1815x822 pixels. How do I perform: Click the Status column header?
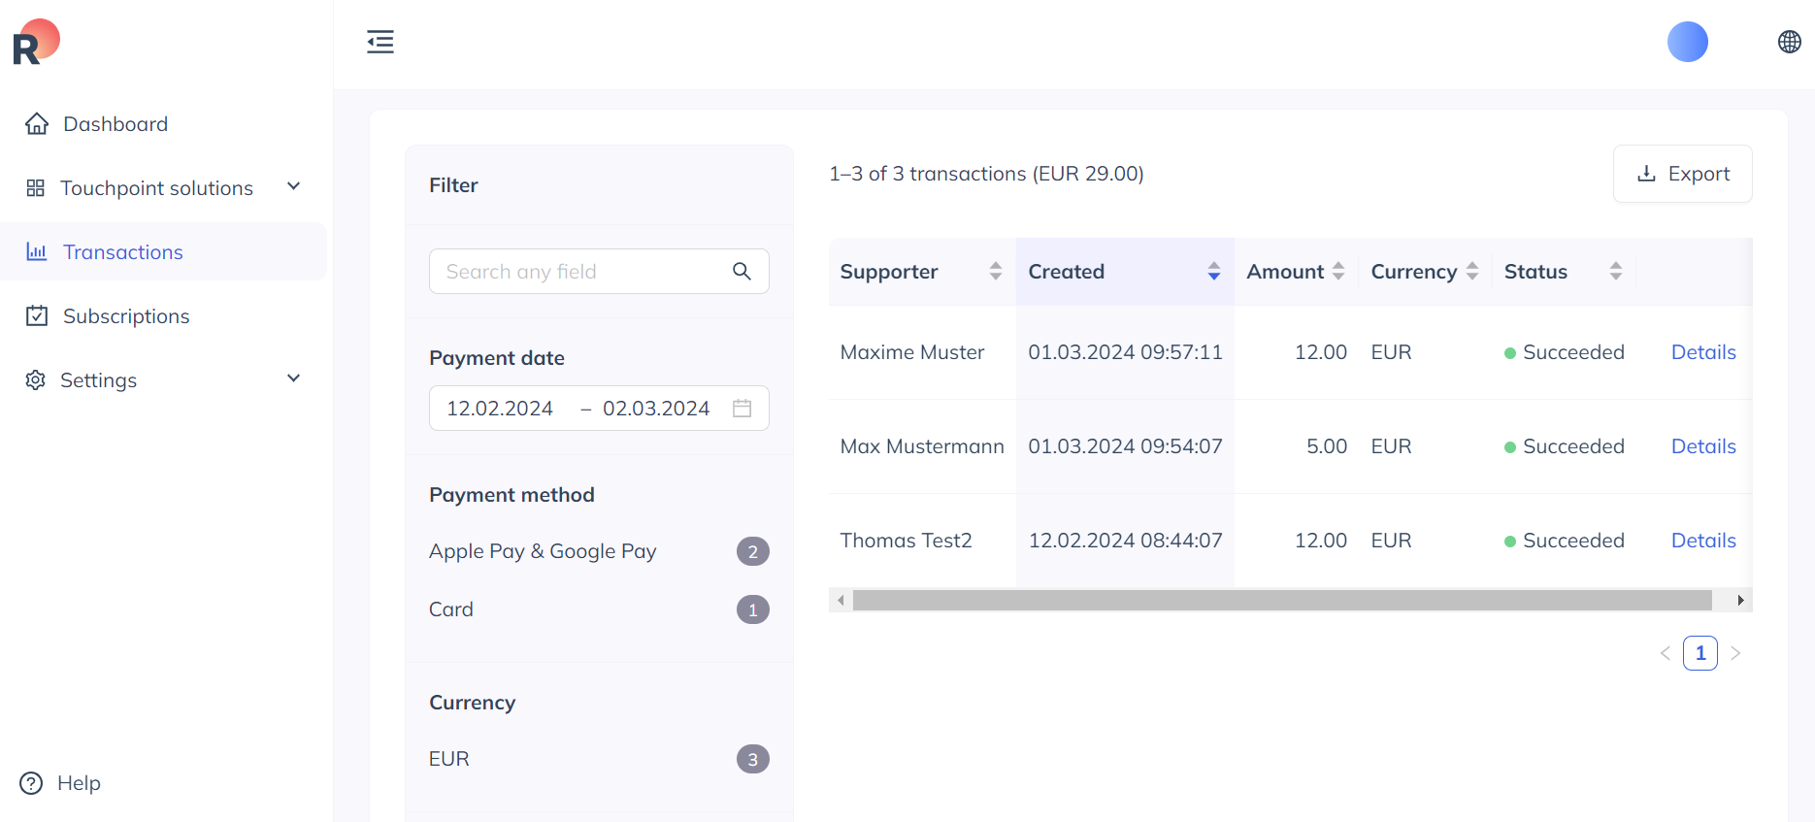coord(1564,272)
